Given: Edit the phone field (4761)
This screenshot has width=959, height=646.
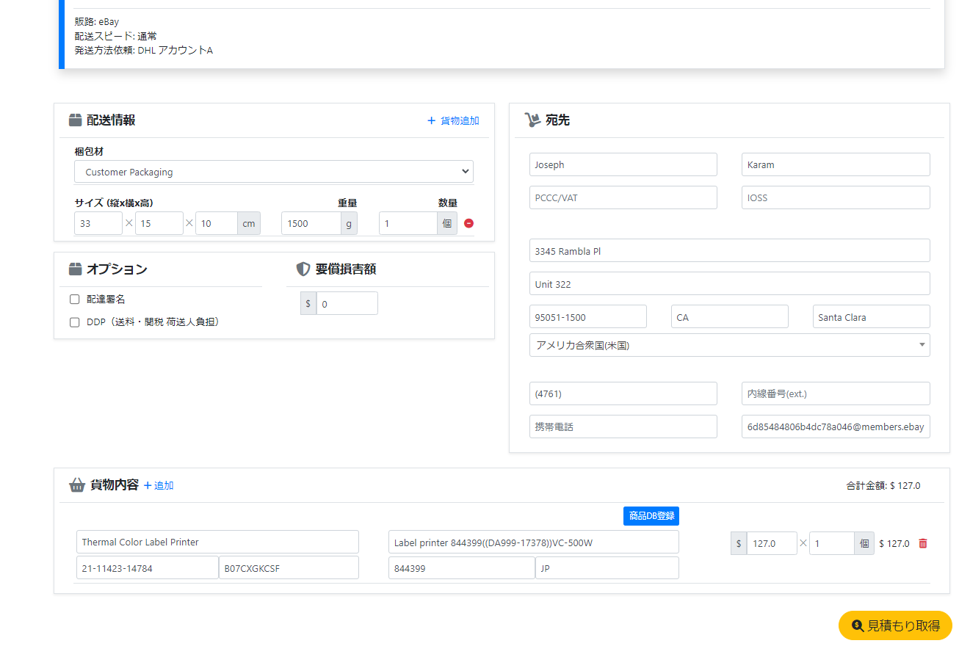Looking at the screenshot, I should pyautogui.click(x=623, y=393).
